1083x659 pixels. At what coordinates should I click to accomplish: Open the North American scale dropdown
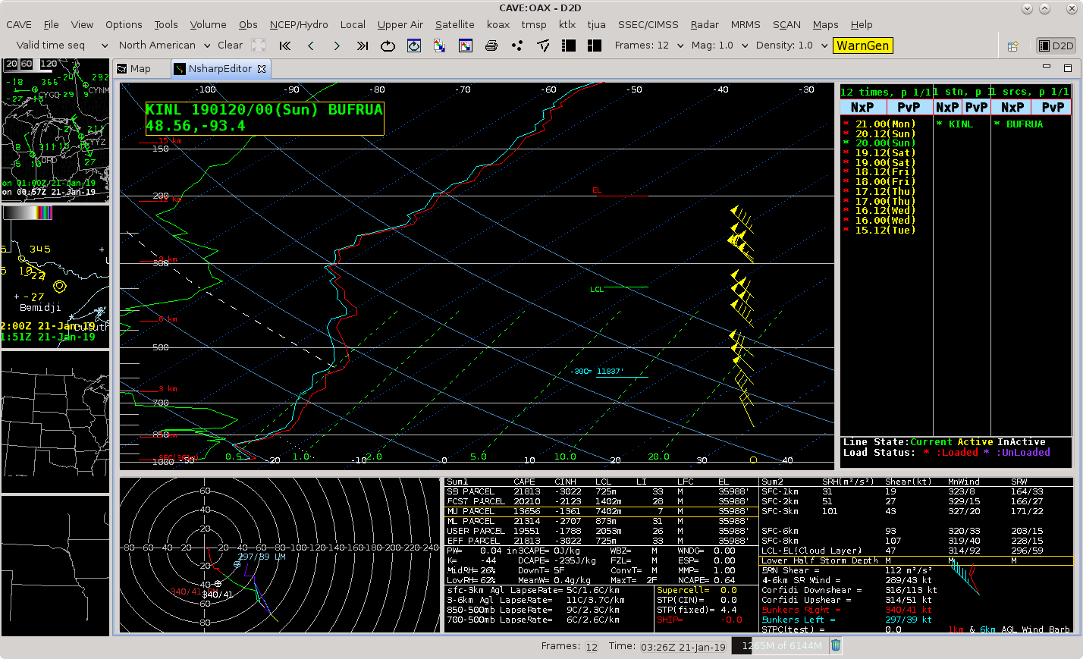pyautogui.click(x=165, y=46)
